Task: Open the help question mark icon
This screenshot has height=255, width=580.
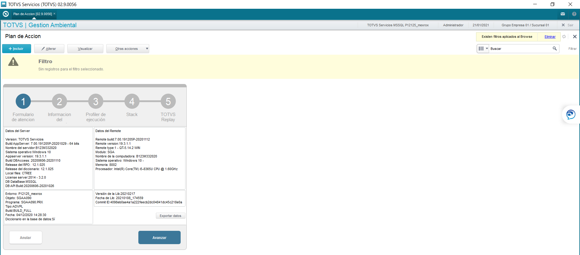Action: pos(574,14)
